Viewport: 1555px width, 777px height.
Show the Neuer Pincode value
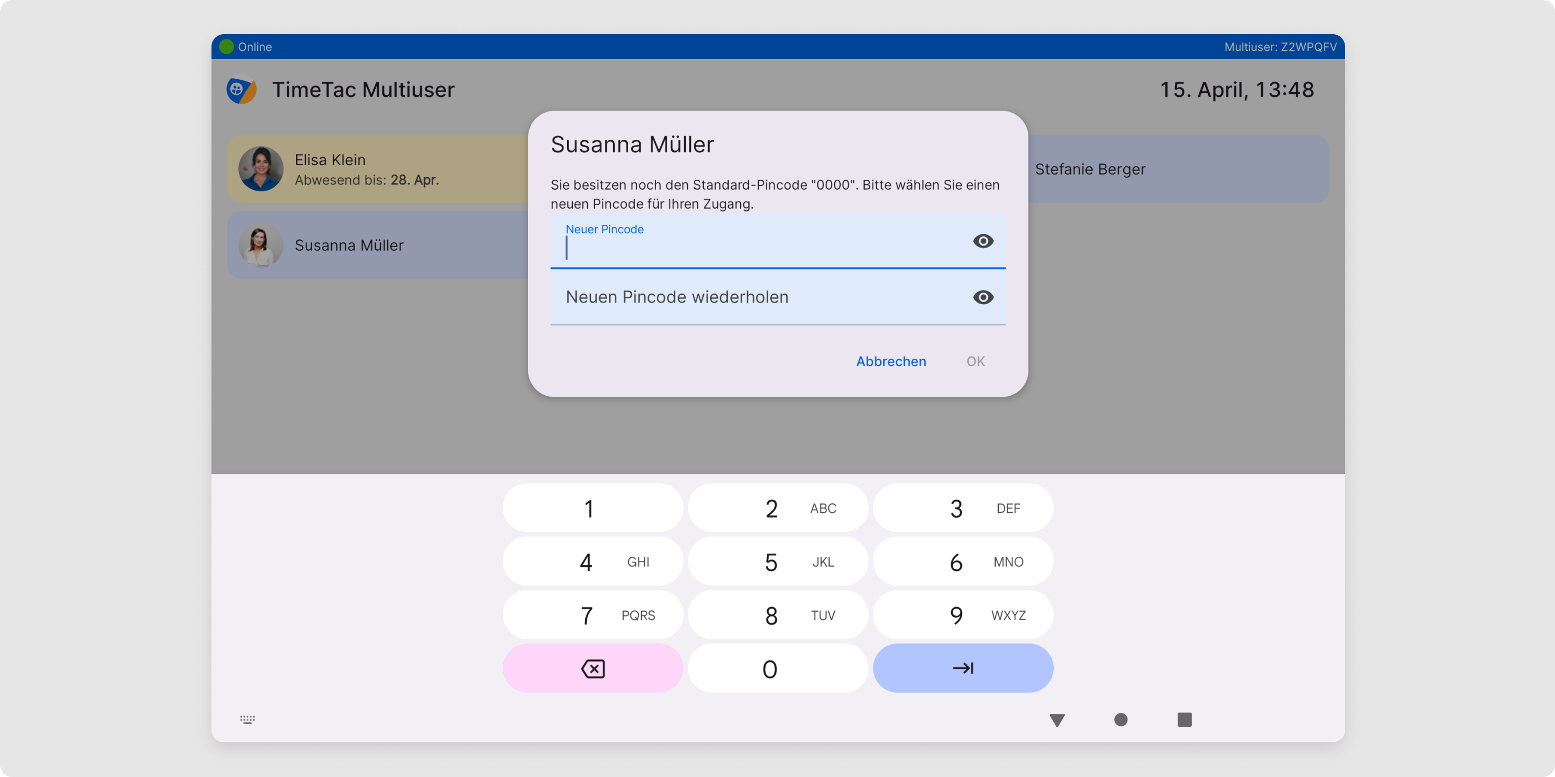coord(983,241)
